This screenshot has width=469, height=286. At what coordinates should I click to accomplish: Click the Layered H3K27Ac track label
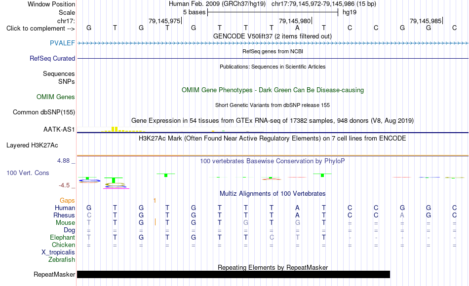[32, 145]
